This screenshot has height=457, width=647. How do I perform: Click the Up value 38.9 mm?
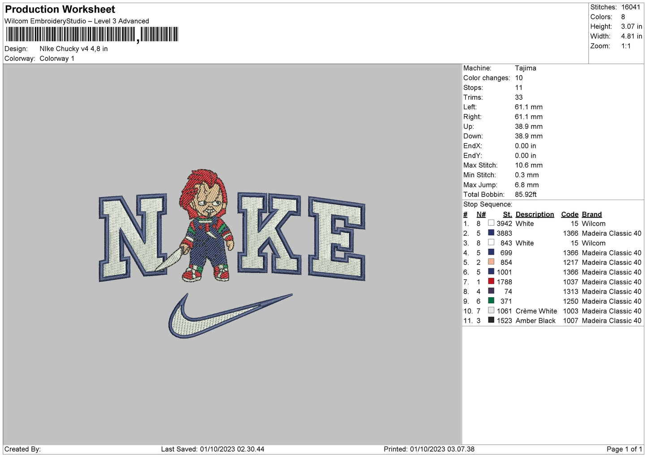(528, 127)
